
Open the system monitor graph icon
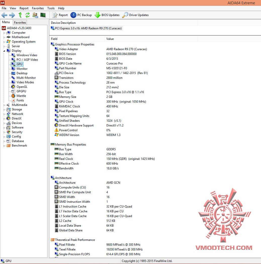[x=43, y=15]
